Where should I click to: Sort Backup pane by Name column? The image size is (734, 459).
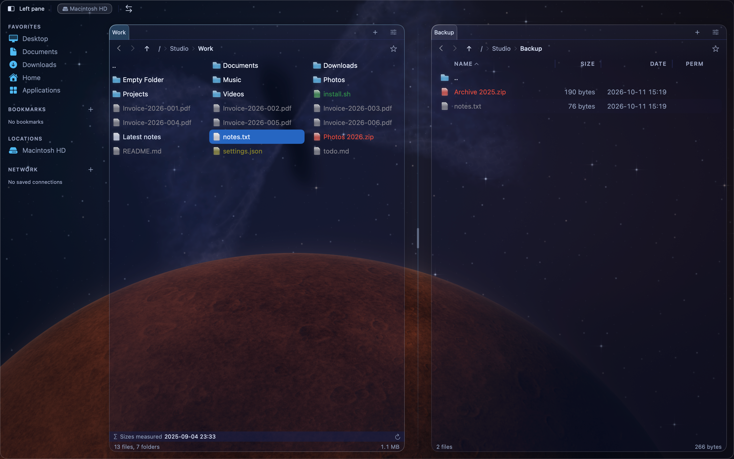pos(466,64)
